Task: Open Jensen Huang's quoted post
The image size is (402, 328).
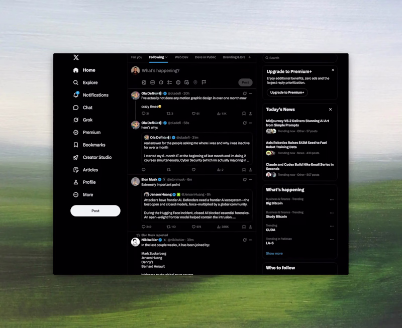Action: [197, 206]
